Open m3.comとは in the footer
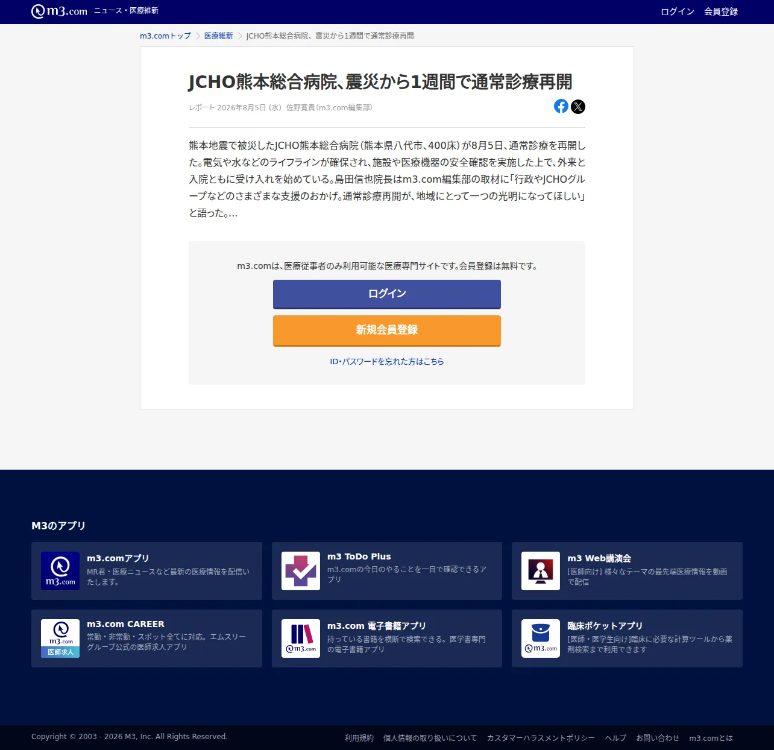The width and height of the screenshot is (774, 750). [x=711, y=738]
